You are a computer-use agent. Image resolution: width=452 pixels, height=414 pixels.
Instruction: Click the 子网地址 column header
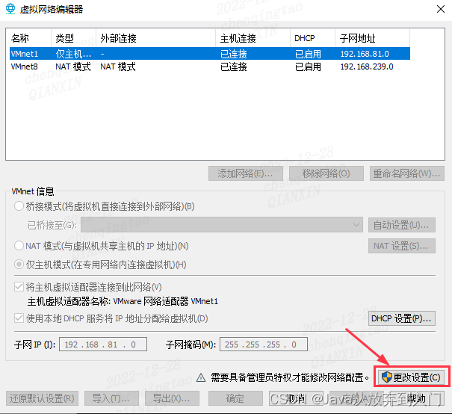(x=372, y=38)
